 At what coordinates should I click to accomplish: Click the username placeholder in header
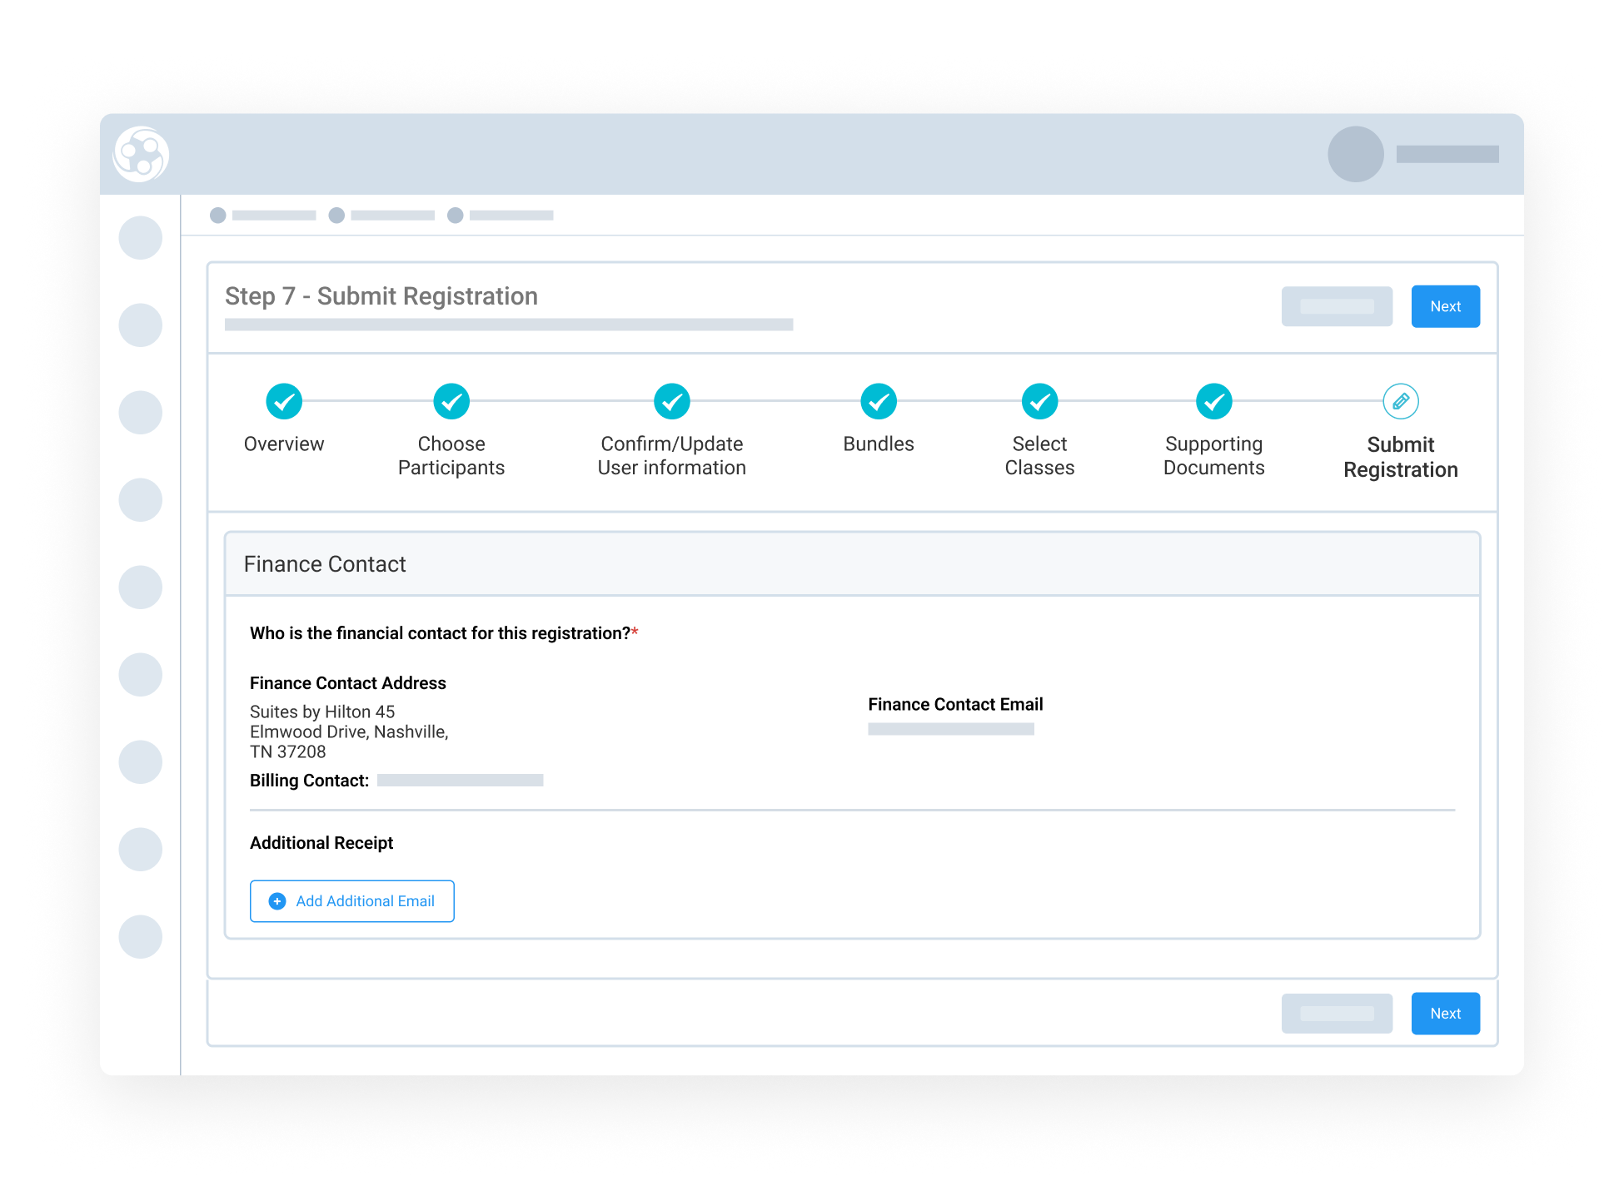tap(1447, 154)
